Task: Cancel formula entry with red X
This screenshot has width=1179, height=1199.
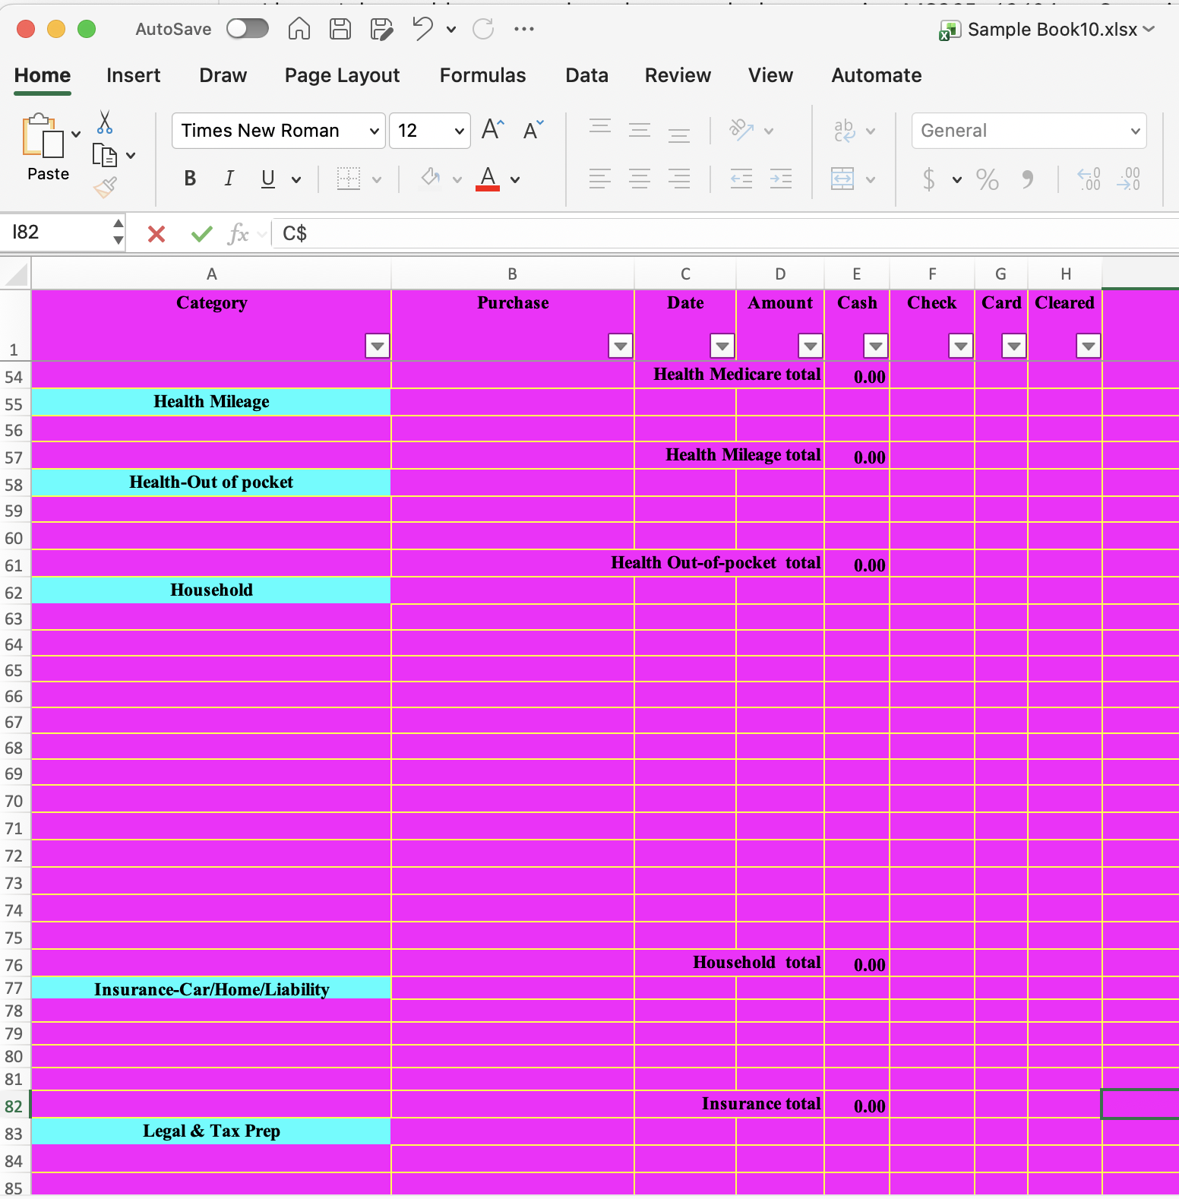Action: pyautogui.click(x=156, y=234)
